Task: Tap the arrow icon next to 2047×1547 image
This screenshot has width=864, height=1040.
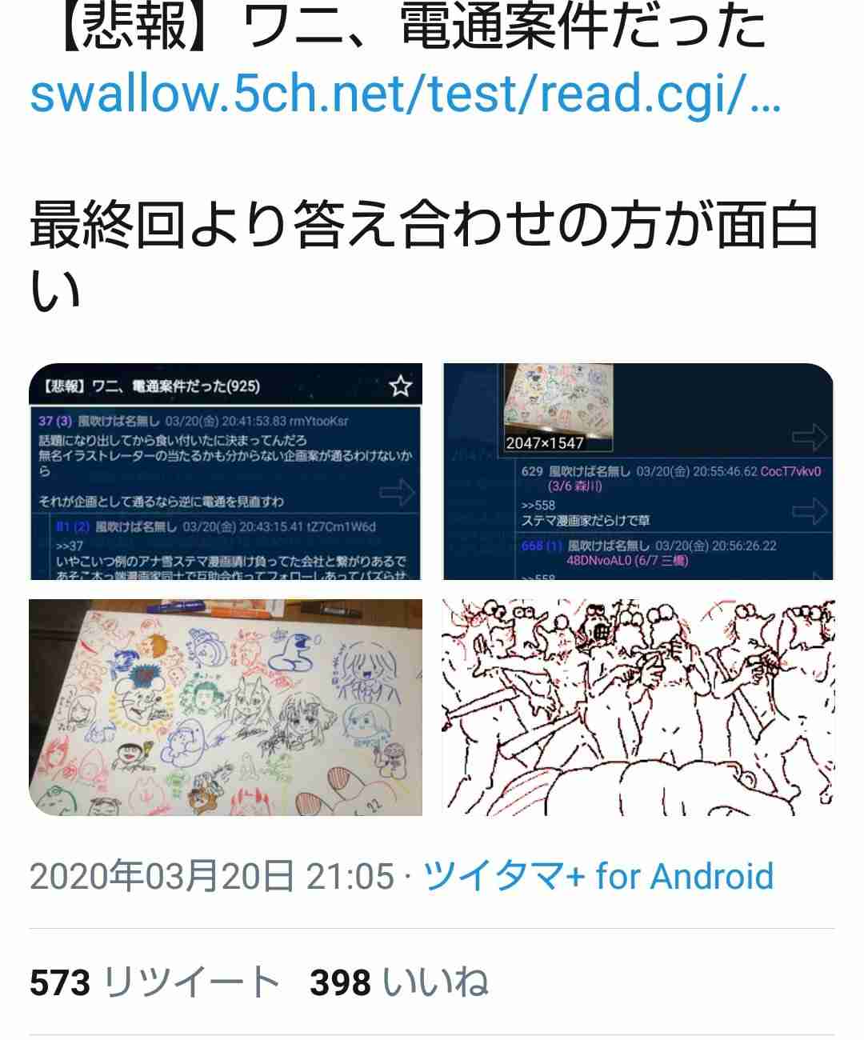Action: click(x=809, y=437)
